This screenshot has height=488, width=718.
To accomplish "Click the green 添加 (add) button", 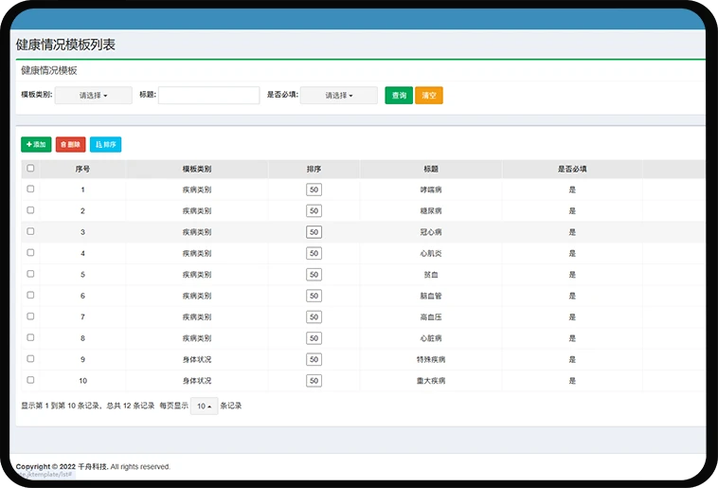I will [x=36, y=145].
